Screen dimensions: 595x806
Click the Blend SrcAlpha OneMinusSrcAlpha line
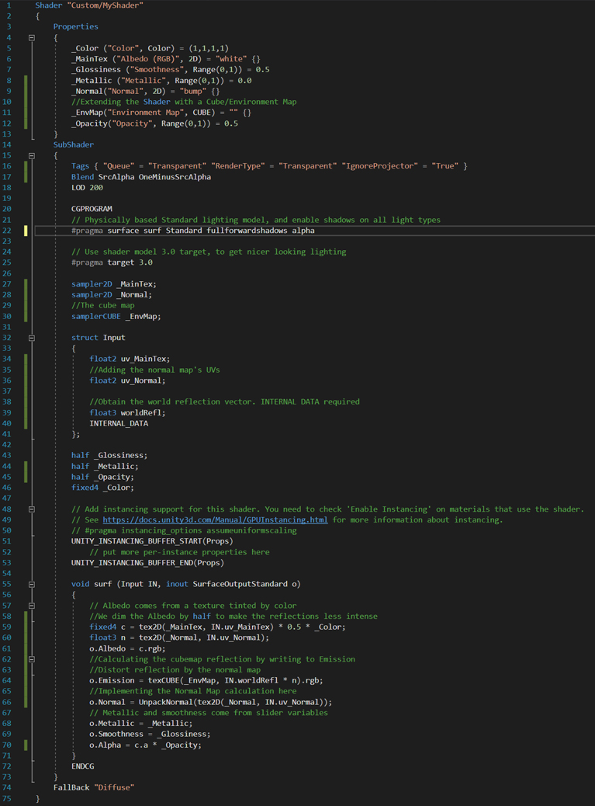140,177
